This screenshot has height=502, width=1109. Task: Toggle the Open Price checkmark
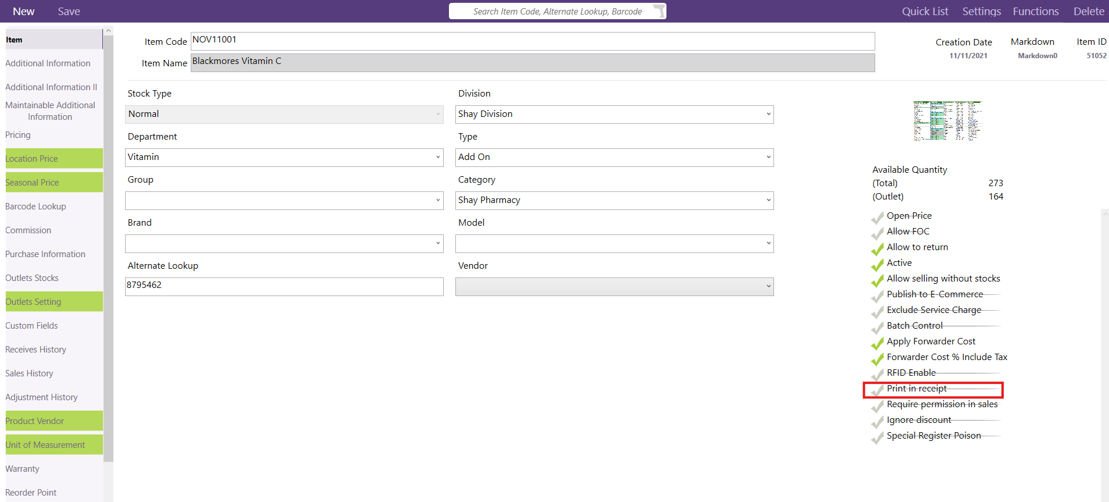click(878, 218)
